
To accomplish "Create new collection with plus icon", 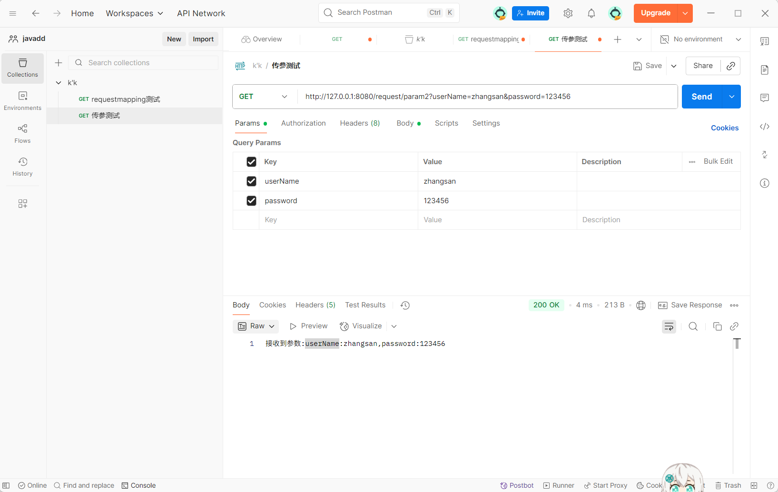I will (59, 63).
